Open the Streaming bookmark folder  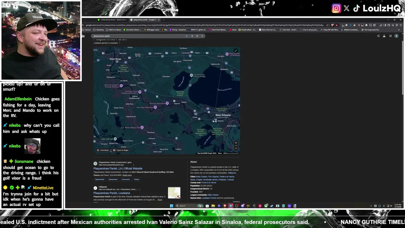click(98, 30)
